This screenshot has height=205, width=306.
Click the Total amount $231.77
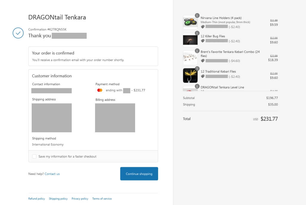pyautogui.click(x=269, y=119)
